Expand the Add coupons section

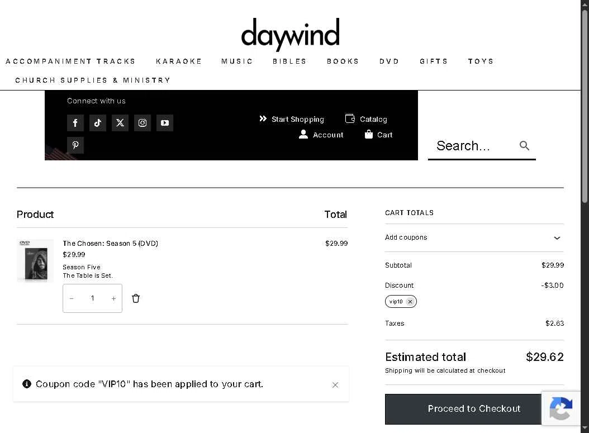[474, 237]
